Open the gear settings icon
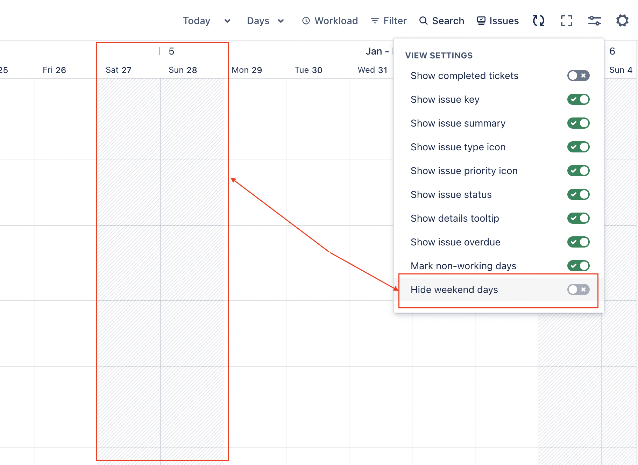 coord(622,21)
